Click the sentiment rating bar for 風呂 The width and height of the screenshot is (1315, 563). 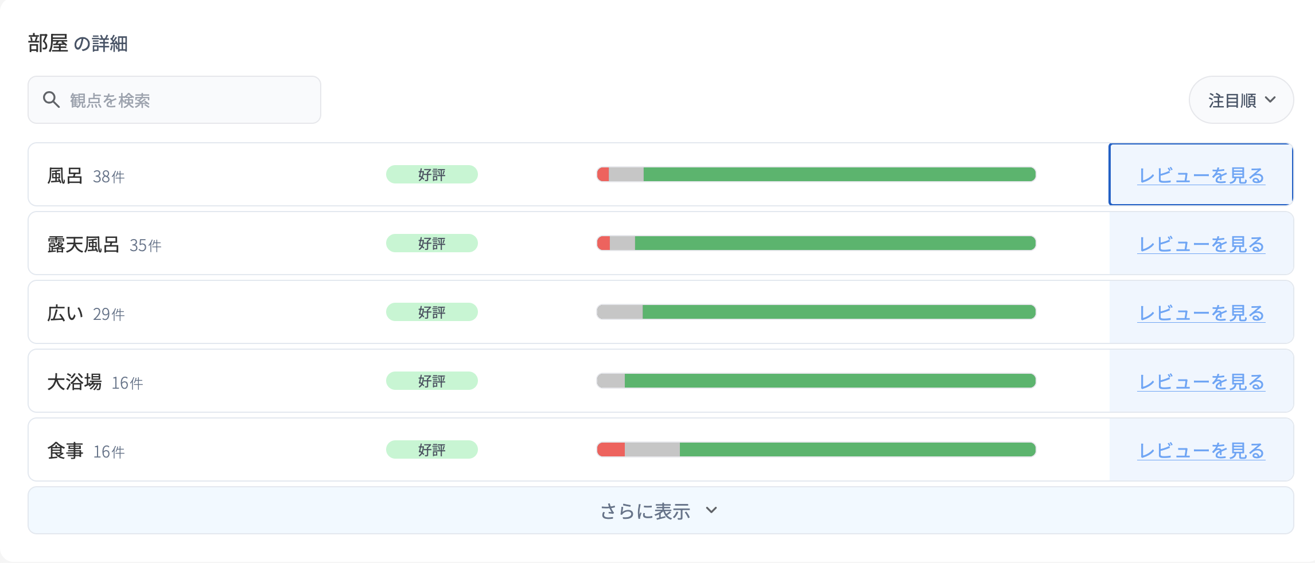point(815,174)
